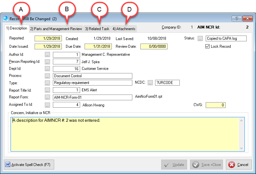Screen dimensions: 256x174
Task: Click the Author Id lookup ellipsis button
Action: tap(47, 55)
